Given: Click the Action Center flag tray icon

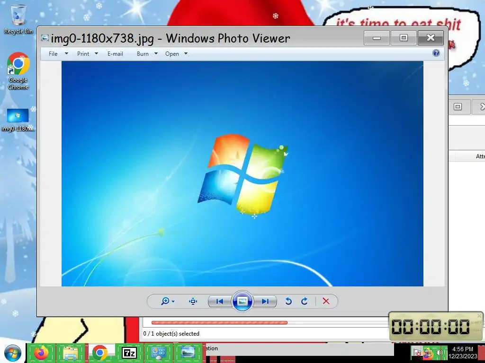Looking at the screenshot, I should (417, 353).
